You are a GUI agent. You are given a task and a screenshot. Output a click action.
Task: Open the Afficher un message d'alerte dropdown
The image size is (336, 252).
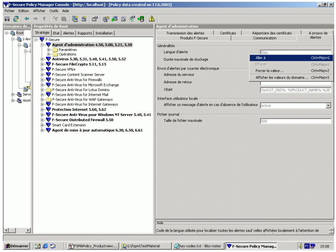[328, 106]
